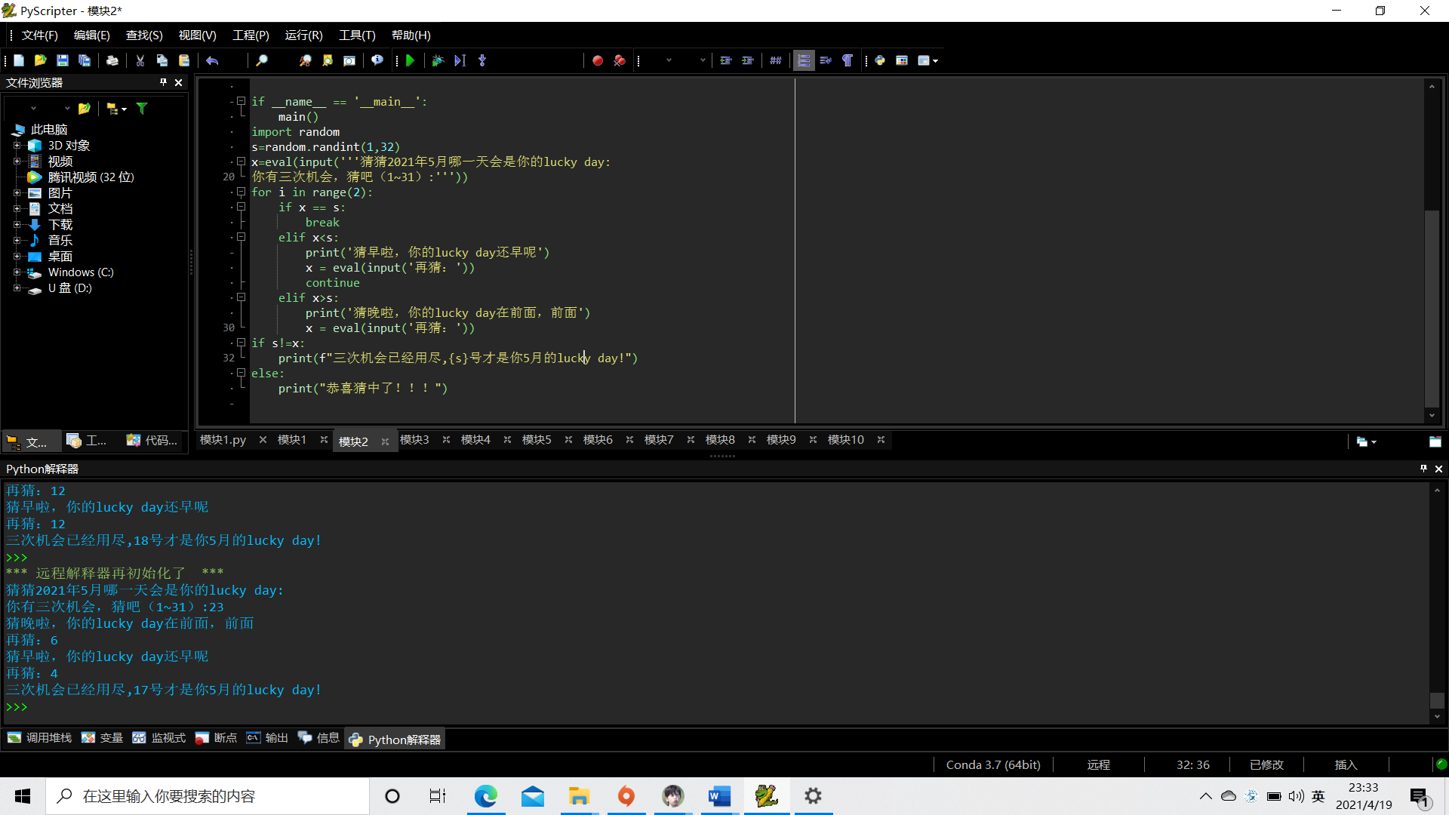Image resolution: width=1449 pixels, height=815 pixels.
Task: Open the 断点 breakpoints panel tab
Action: pyautogui.click(x=217, y=738)
